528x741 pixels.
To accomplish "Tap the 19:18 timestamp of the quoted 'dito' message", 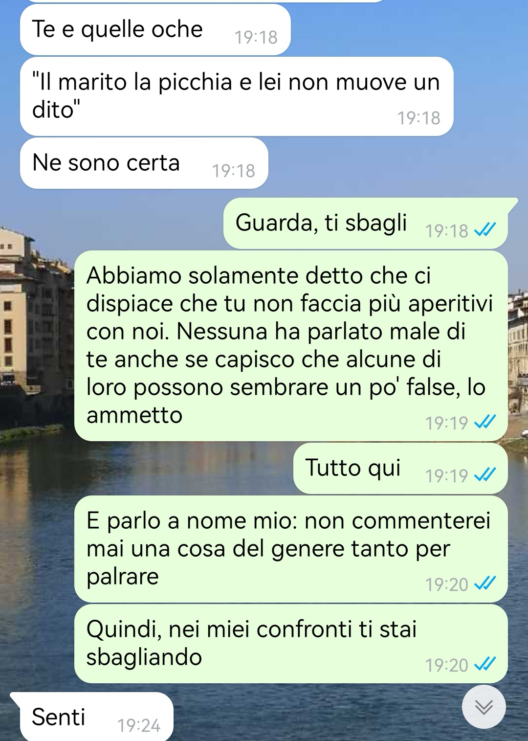I will point(419,118).
